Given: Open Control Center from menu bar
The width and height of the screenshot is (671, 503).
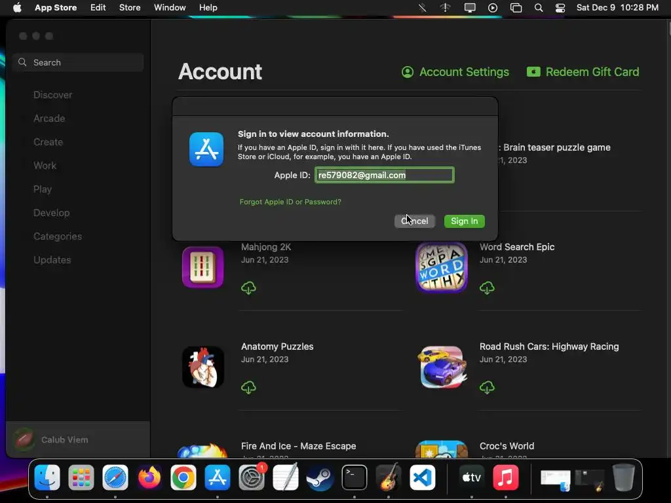Looking at the screenshot, I should point(560,8).
